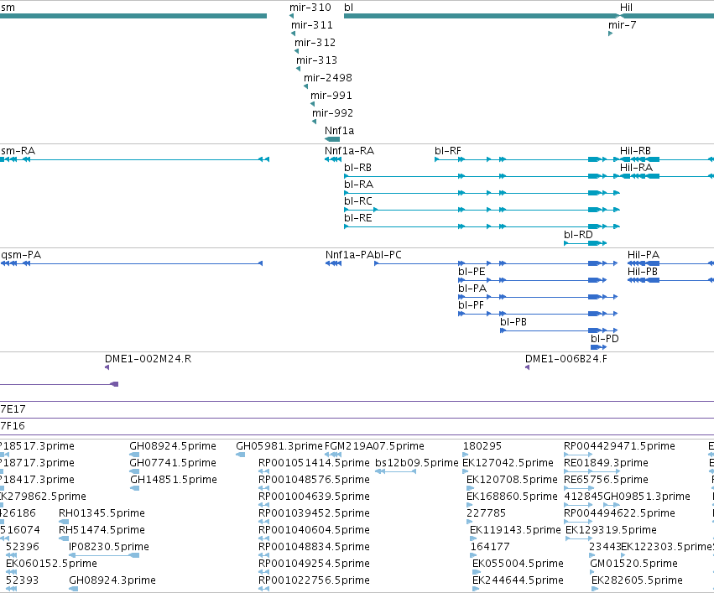
Task: Select the Hil-PB protein label
Action: pos(643,272)
